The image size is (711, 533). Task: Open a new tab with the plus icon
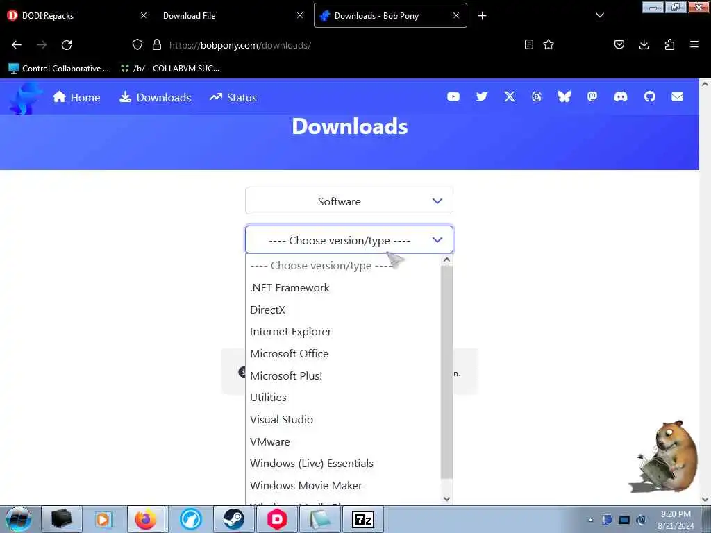482,16
